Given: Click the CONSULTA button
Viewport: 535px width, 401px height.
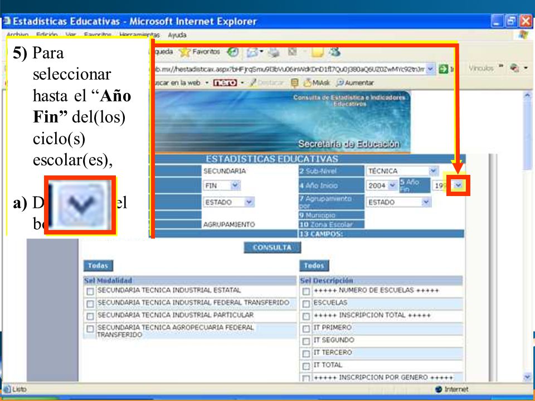Looking at the screenshot, I should 273,247.
